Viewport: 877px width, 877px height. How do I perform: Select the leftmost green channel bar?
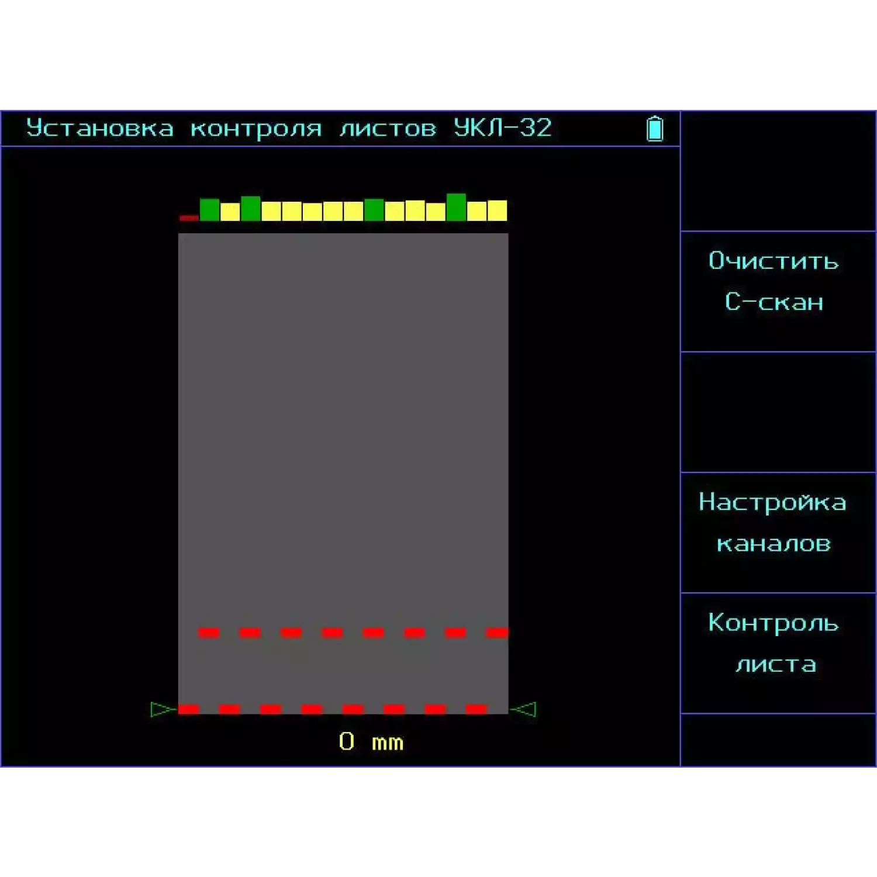[x=209, y=210]
